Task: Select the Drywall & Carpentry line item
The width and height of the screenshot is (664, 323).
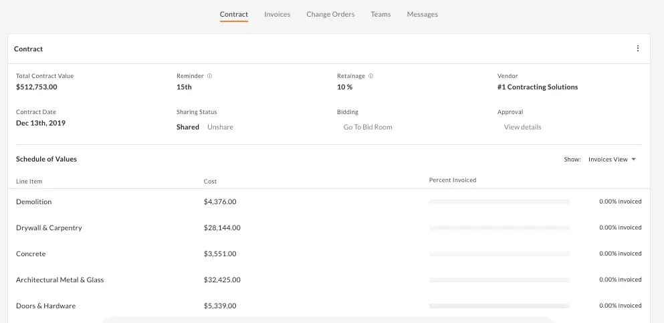Action: pyautogui.click(x=49, y=228)
